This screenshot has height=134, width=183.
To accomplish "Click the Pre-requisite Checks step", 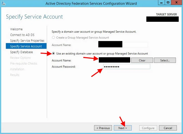I will tap(24, 63).
